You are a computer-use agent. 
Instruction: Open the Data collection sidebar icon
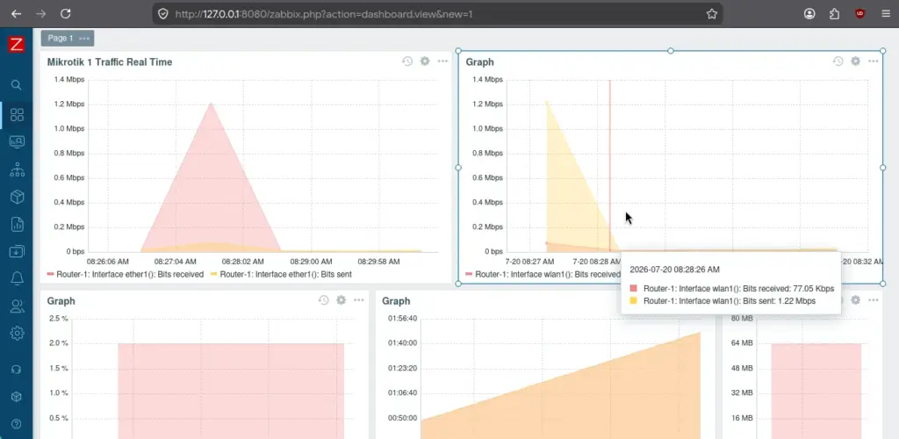17,251
